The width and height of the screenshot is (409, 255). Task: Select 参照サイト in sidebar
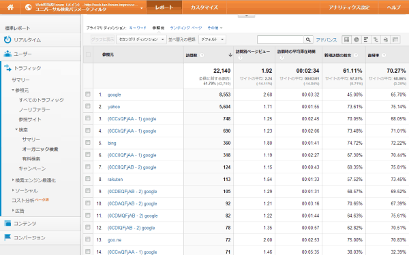pyautogui.click(x=30, y=120)
